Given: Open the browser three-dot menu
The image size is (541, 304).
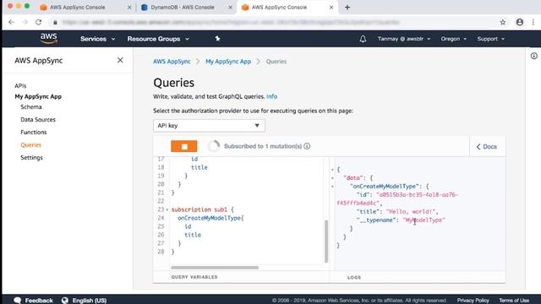Looking at the screenshot, I should point(533,22).
